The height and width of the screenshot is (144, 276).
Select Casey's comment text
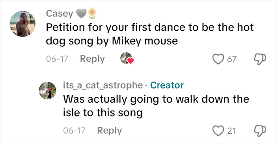(150, 34)
